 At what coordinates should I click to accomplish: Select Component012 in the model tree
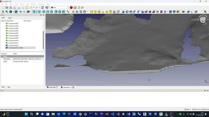(x=13, y=45)
